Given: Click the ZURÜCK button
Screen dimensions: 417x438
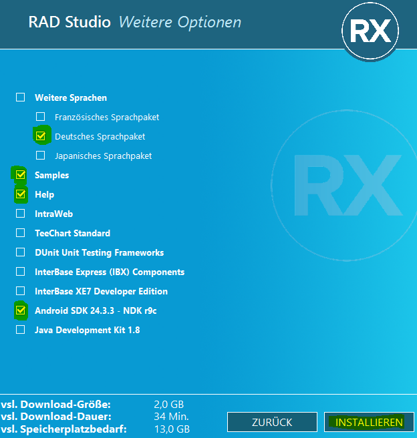Looking at the screenshot, I should pyautogui.click(x=272, y=422).
